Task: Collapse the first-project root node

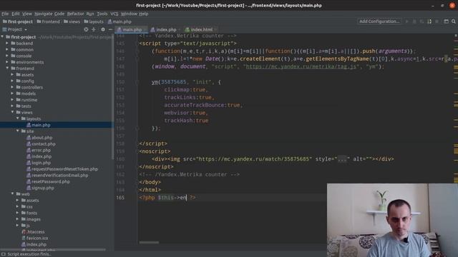Action: click(2, 37)
